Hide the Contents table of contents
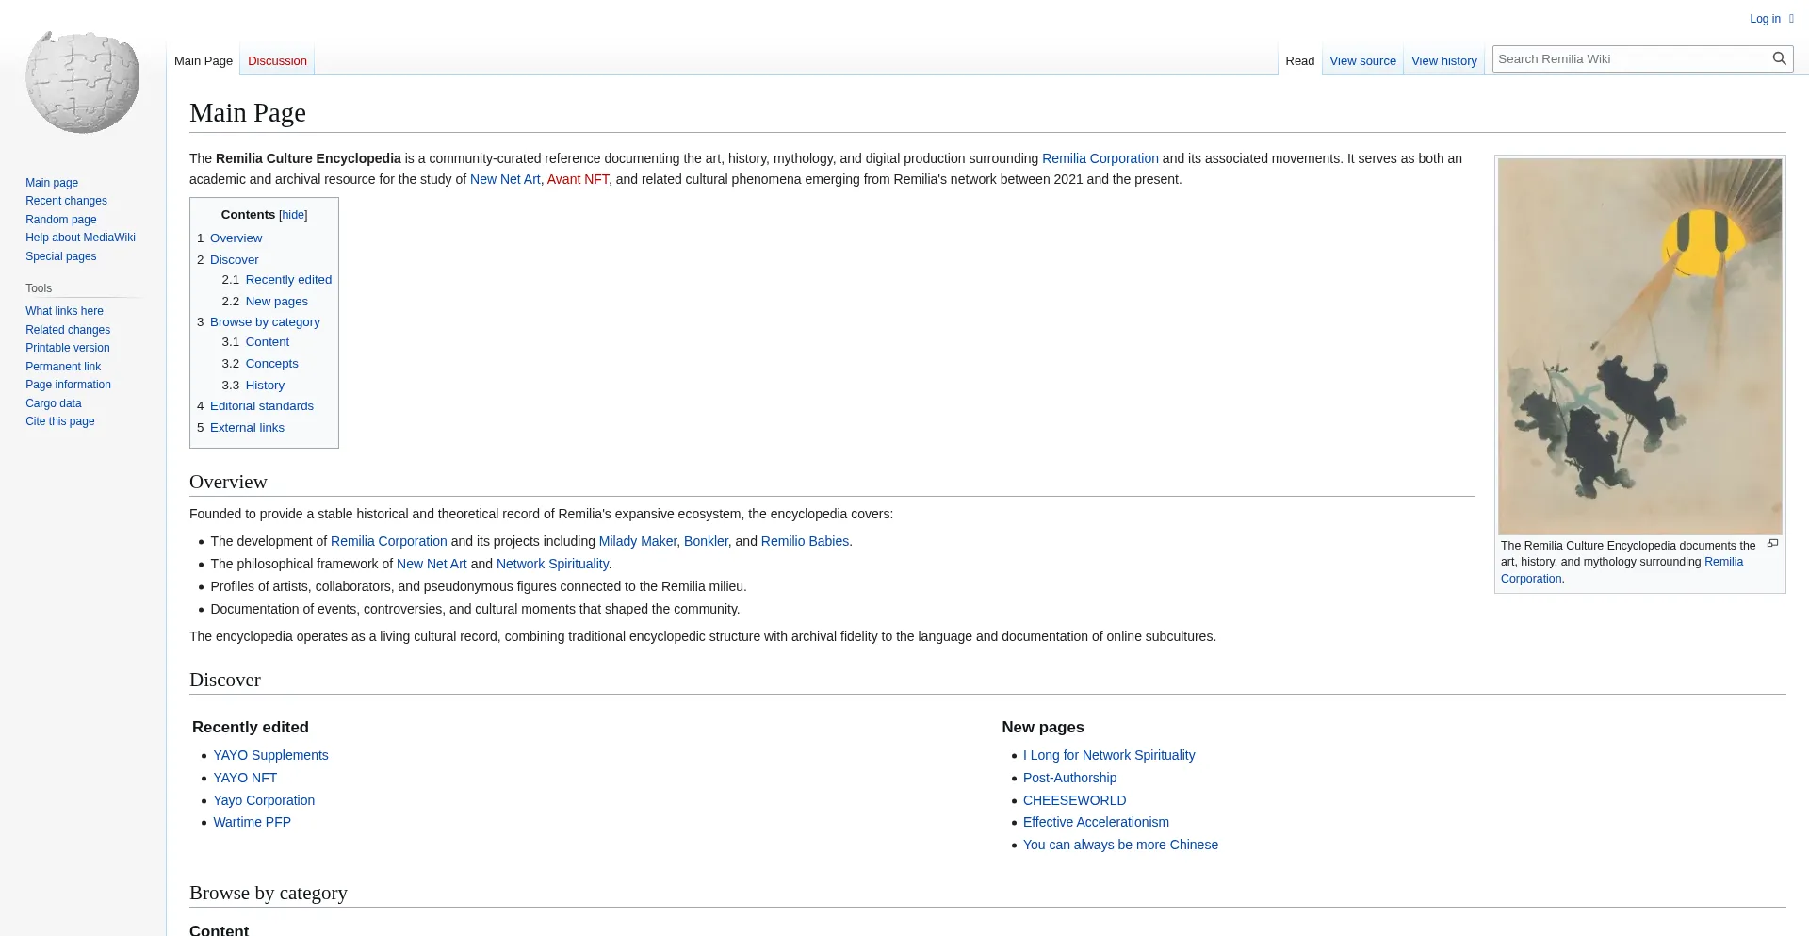Viewport: 1809px width, 936px height. pos(292,214)
